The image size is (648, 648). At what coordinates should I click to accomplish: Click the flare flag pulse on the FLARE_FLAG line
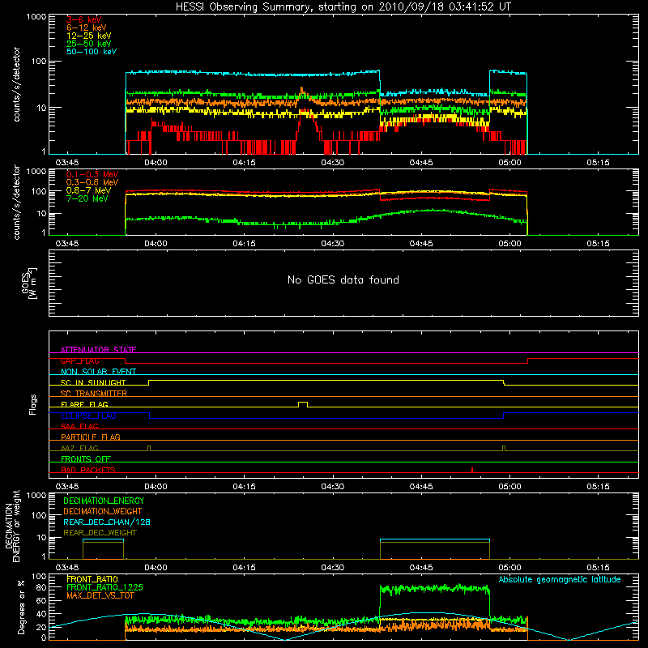(x=303, y=404)
